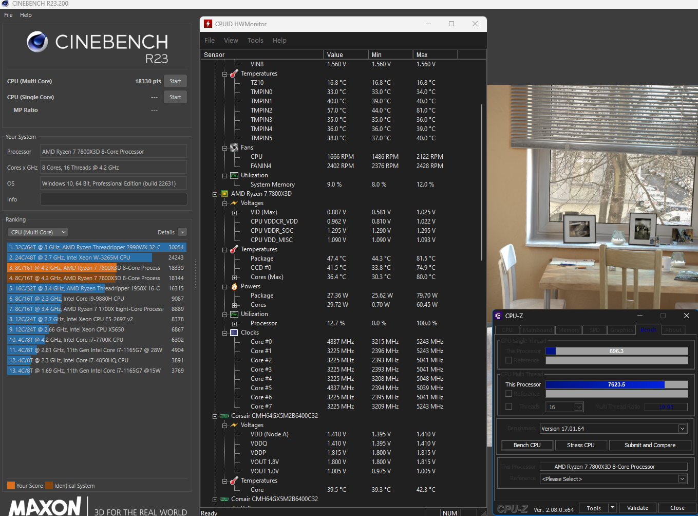Image resolution: width=698 pixels, height=516 pixels.
Task: Open the Tools dropdown arrow in CPU-Z
Action: pos(612,508)
